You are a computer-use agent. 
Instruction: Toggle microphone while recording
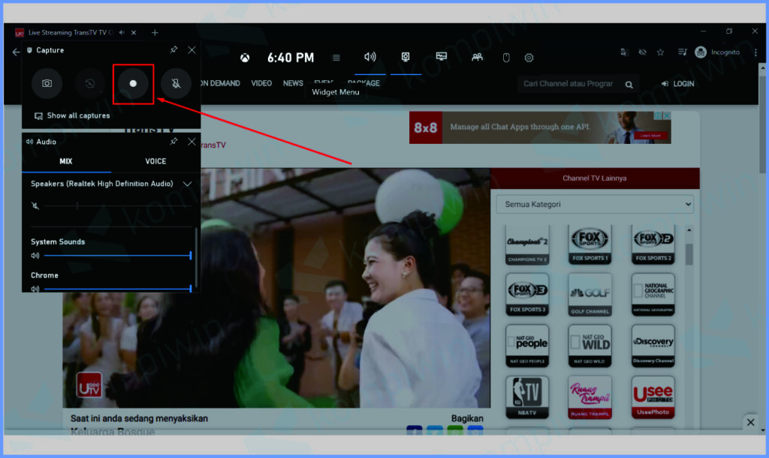click(x=176, y=84)
